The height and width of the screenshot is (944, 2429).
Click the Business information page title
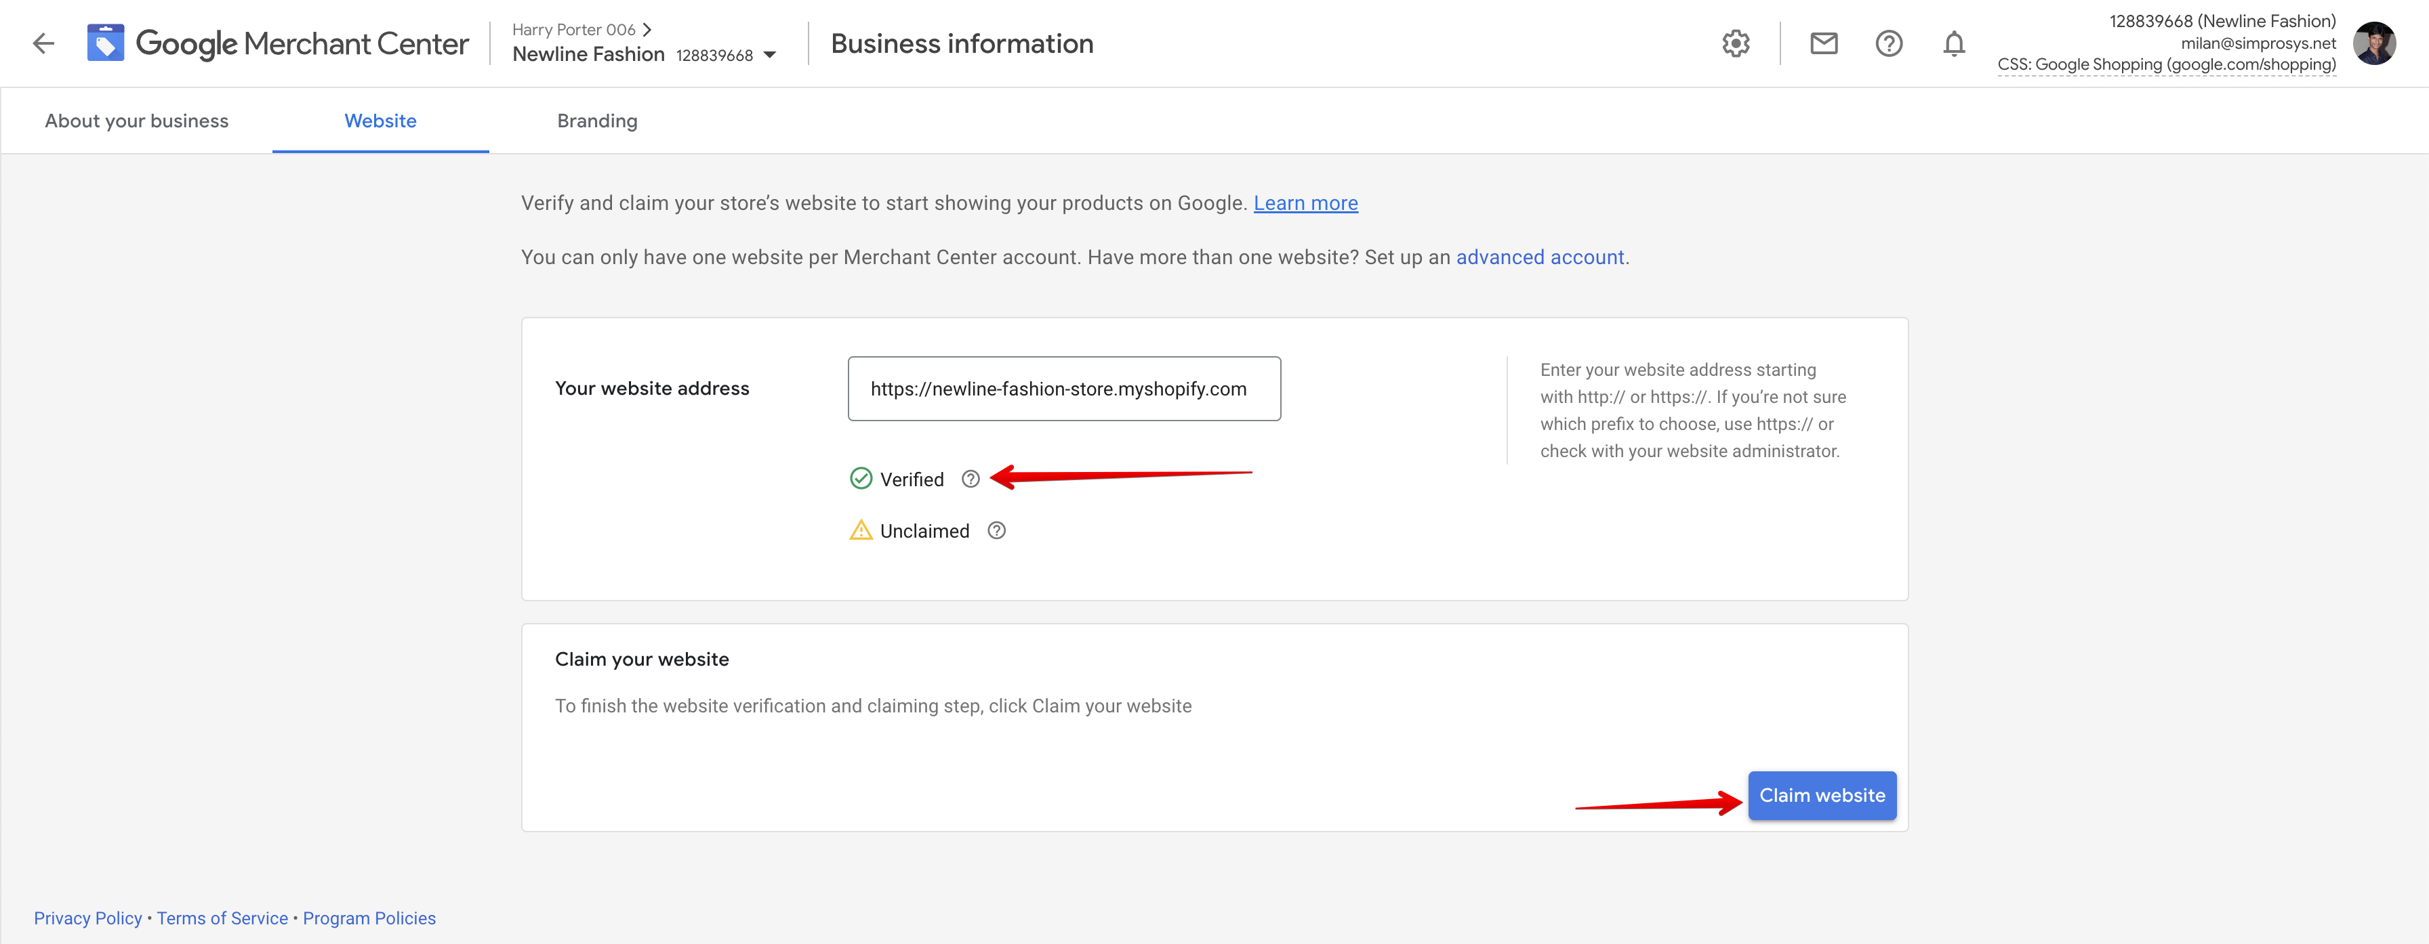pyautogui.click(x=962, y=43)
